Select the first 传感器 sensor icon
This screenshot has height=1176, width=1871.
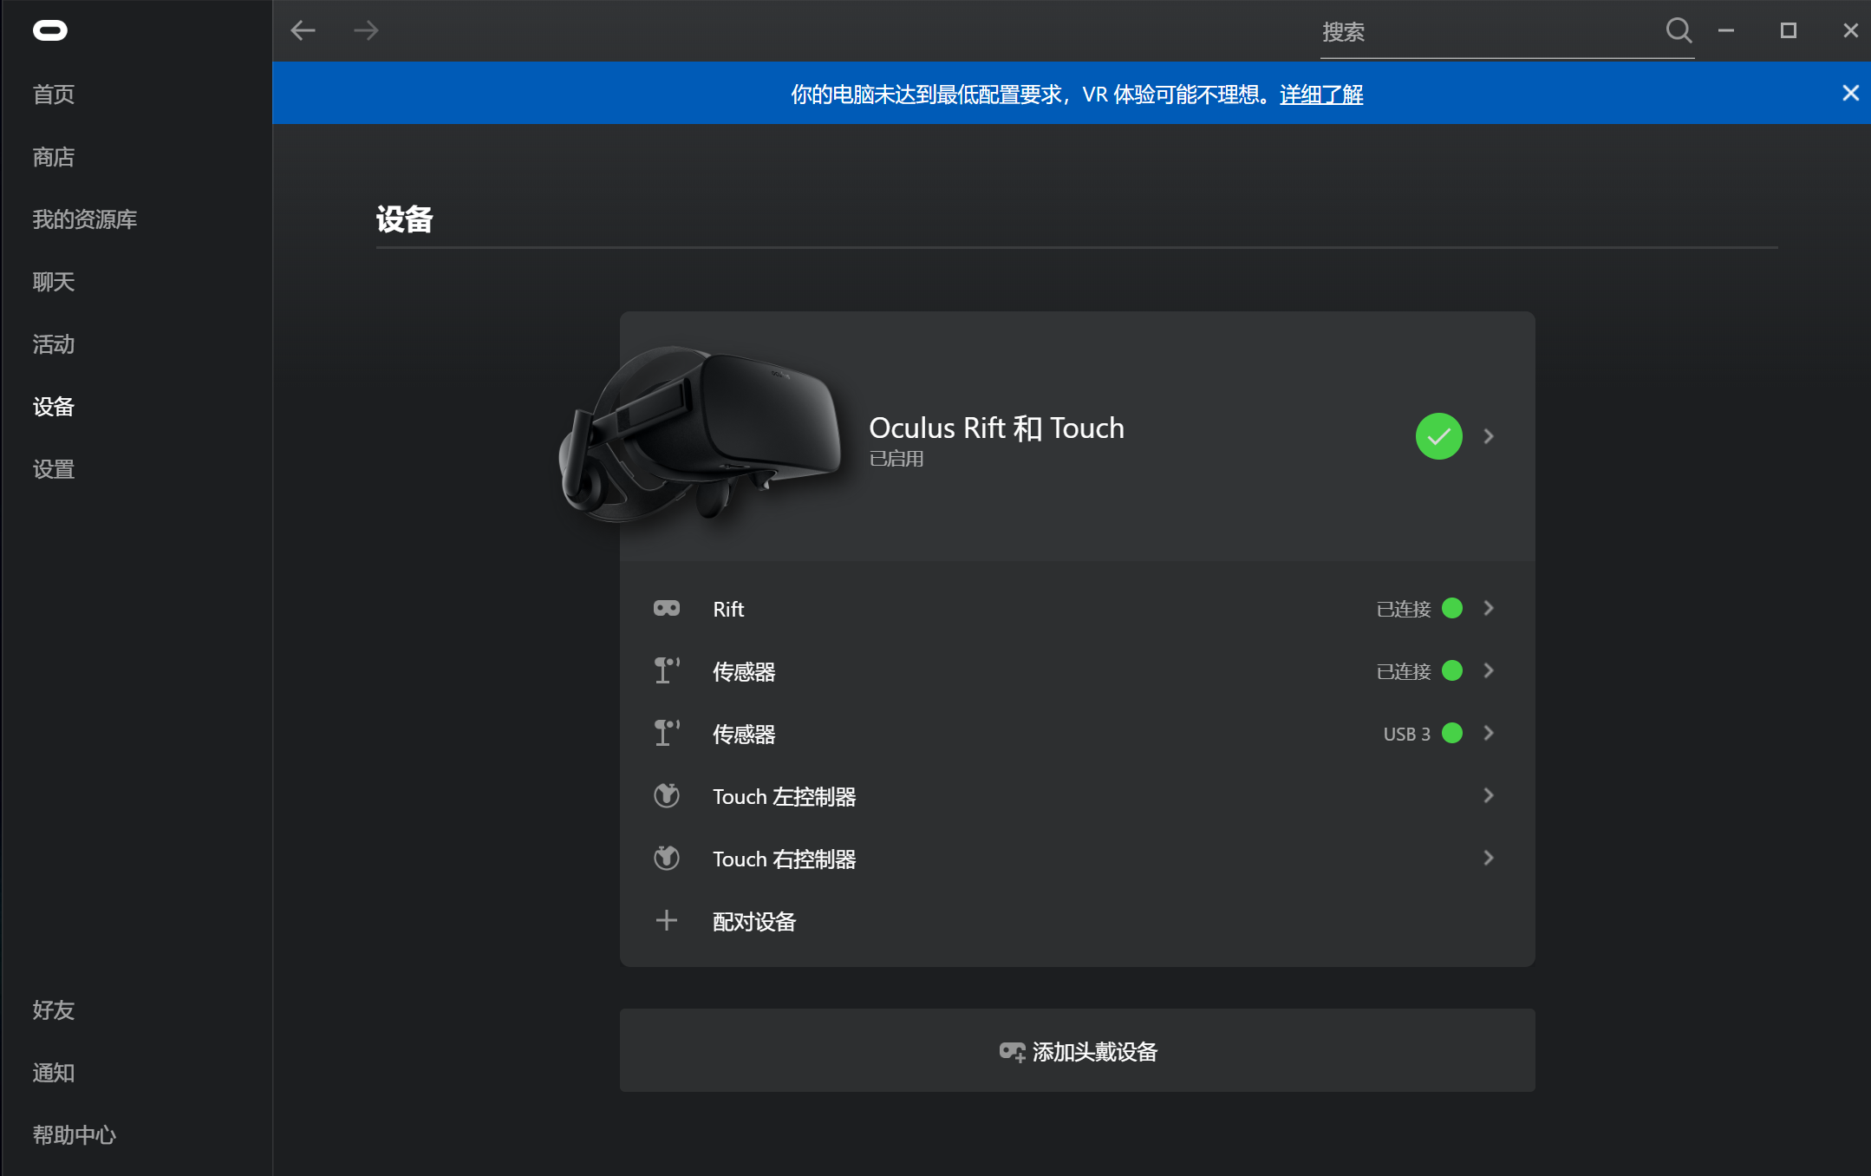click(667, 670)
